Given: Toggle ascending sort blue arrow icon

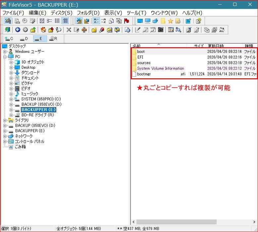Looking at the screenshot, I should point(79,21).
